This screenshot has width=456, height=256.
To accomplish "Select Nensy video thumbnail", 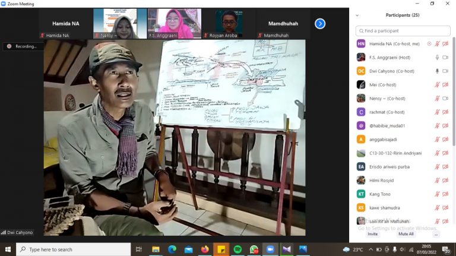I will tap(120, 24).
